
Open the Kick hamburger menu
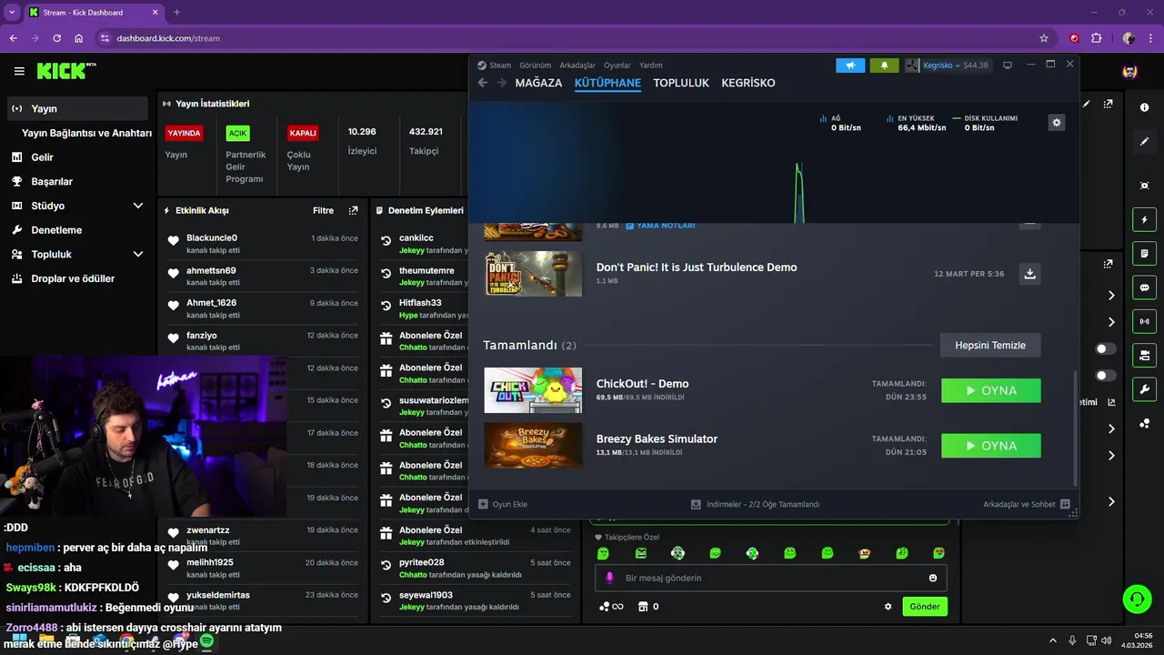19,71
